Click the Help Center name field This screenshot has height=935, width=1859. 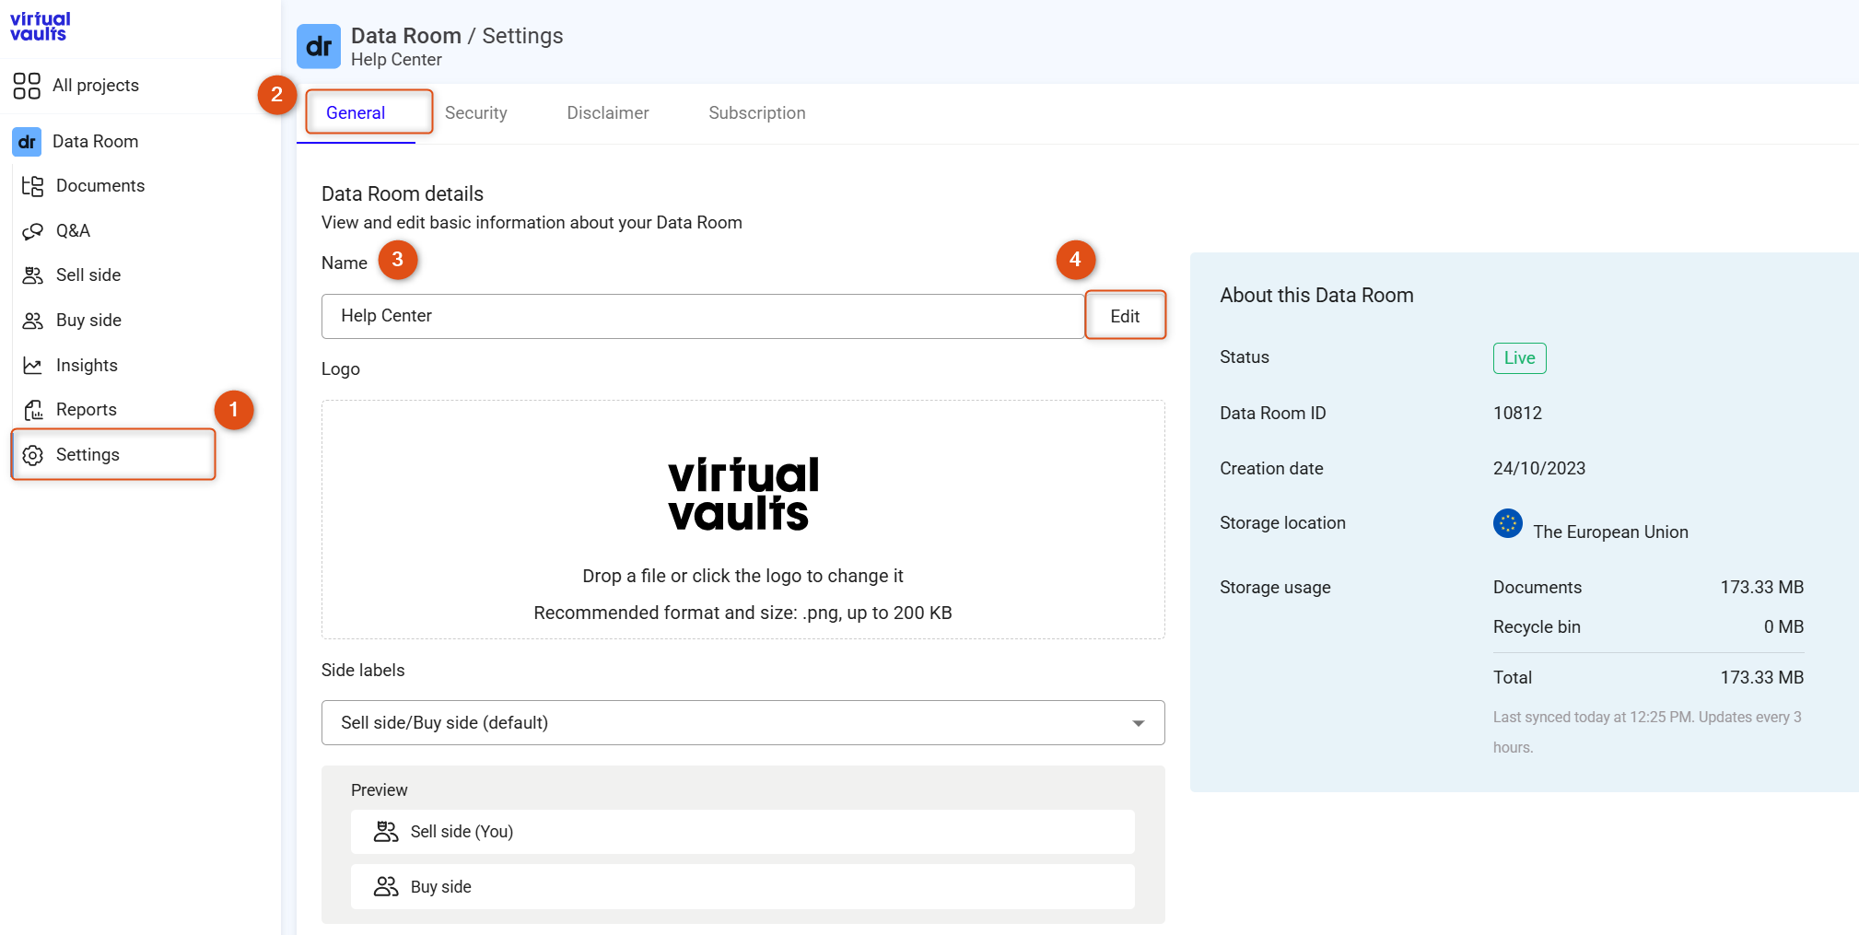(x=703, y=316)
